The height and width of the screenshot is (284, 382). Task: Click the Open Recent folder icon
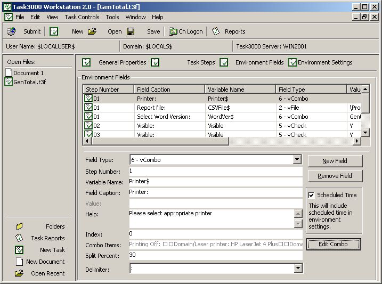click(20, 273)
